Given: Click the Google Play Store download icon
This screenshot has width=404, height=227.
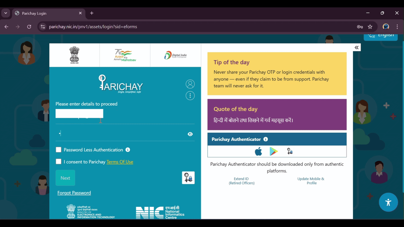Looking at the screenshot, I should 273,151.
